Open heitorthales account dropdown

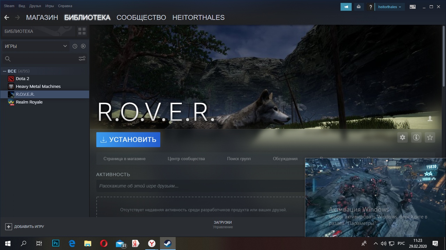pyautogui.click(x=390, y=7)
